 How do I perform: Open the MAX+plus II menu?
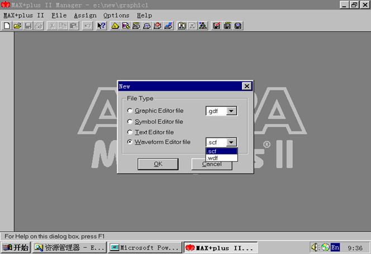tap(23, 16)
